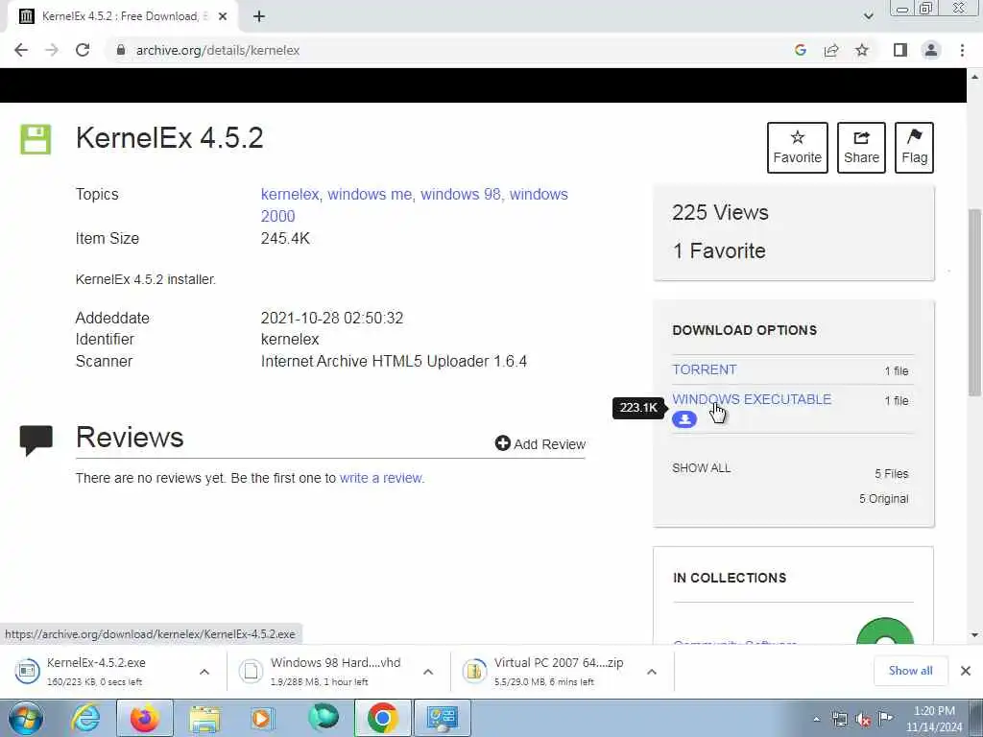Show hidden system tray icons
The width and height of the screenshot is (983, 737).
(x=816, y=719)
